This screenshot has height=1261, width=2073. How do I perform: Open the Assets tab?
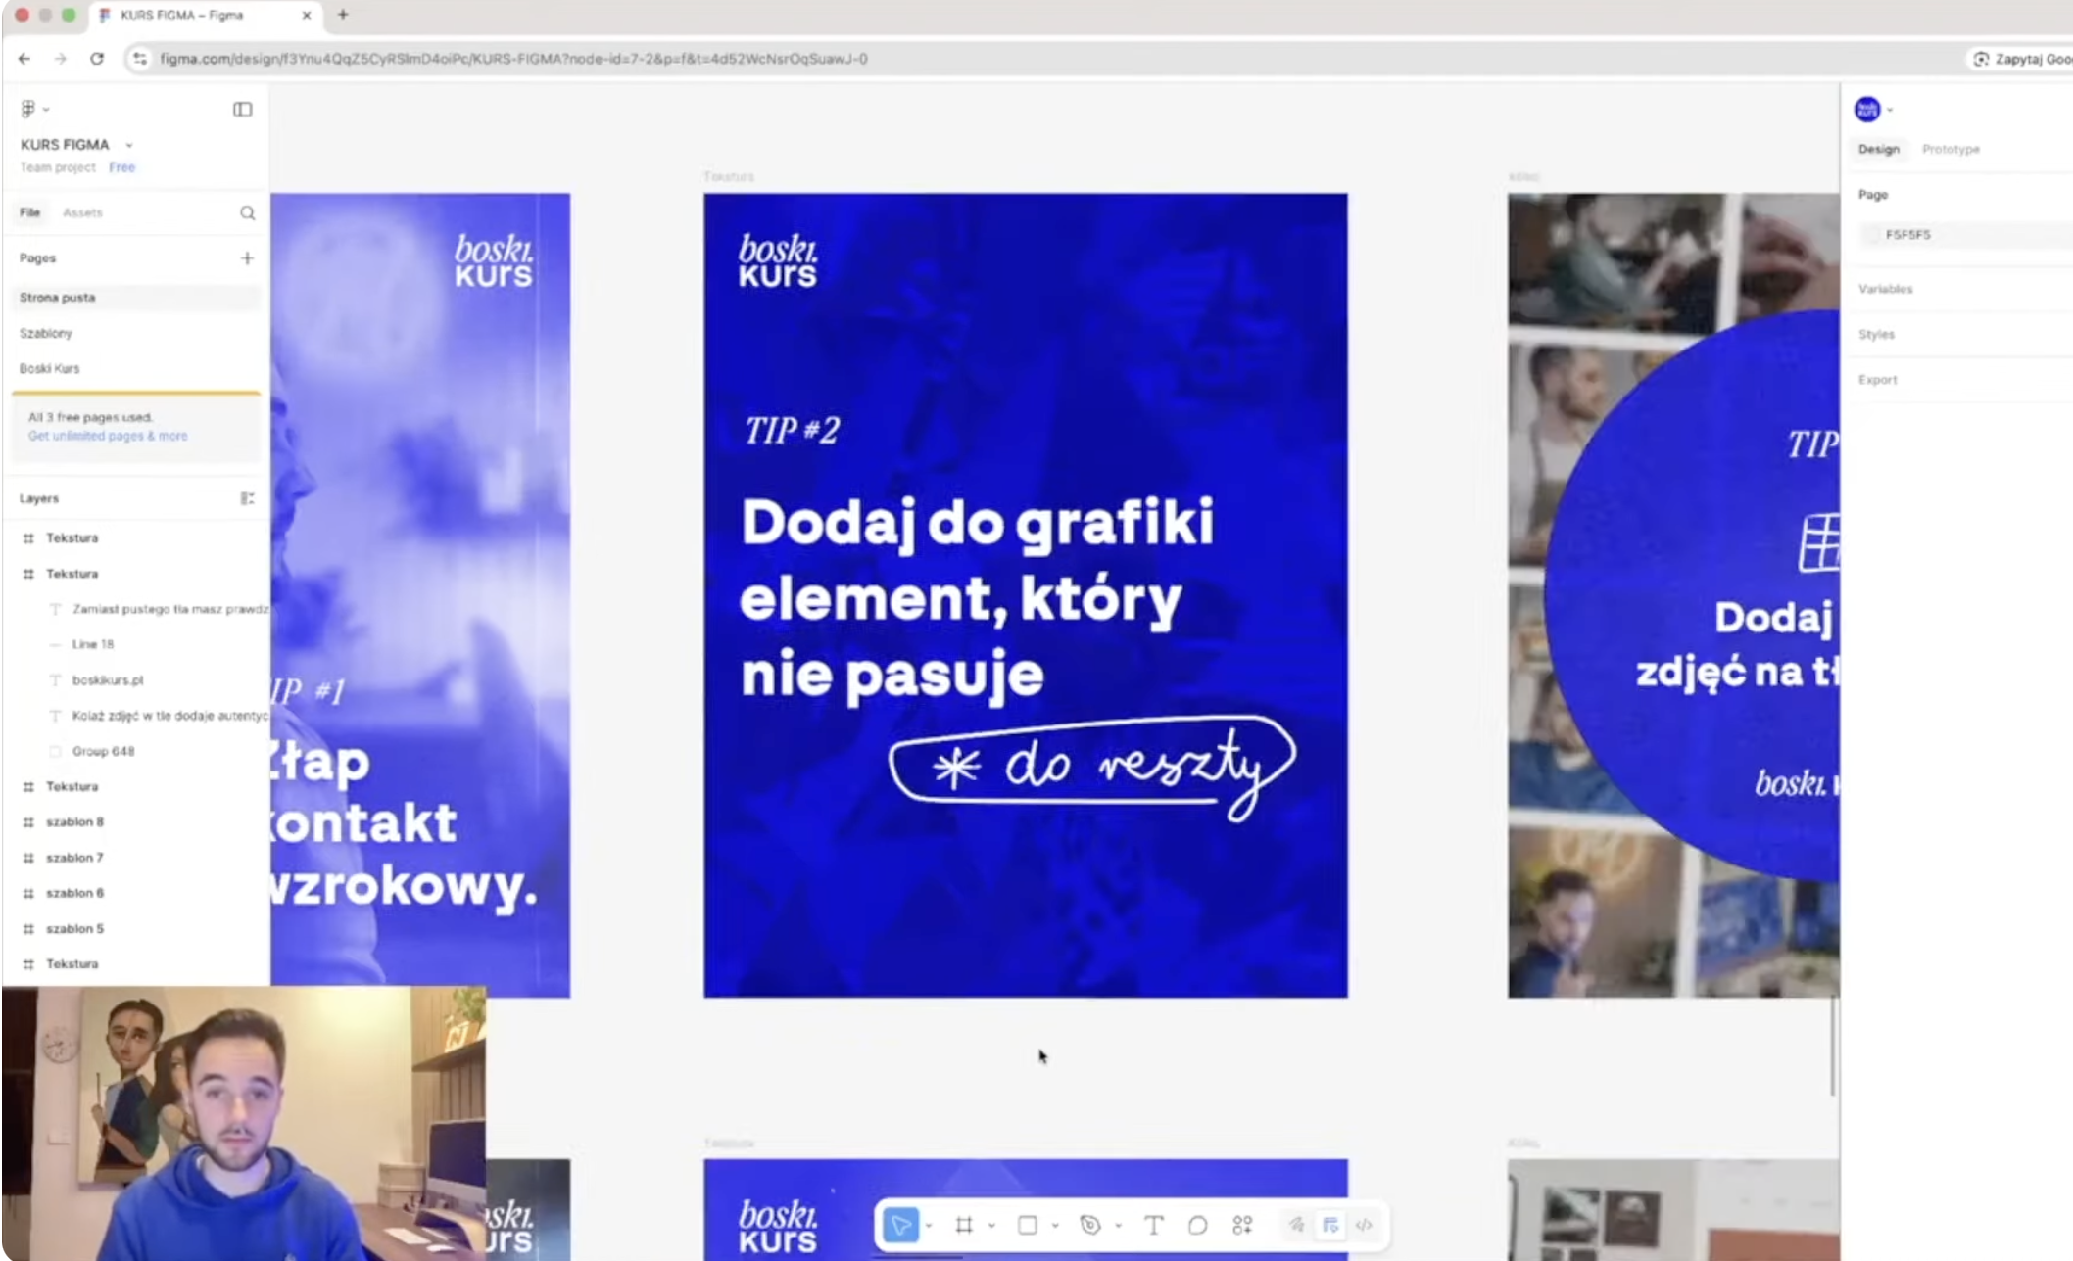click(x=82, y=212)
